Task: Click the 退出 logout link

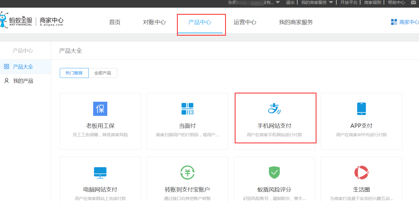Action: pos(290,3)
